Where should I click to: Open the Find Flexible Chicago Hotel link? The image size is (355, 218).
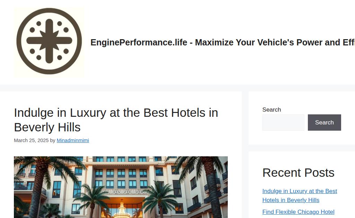[x=298, y=212]
